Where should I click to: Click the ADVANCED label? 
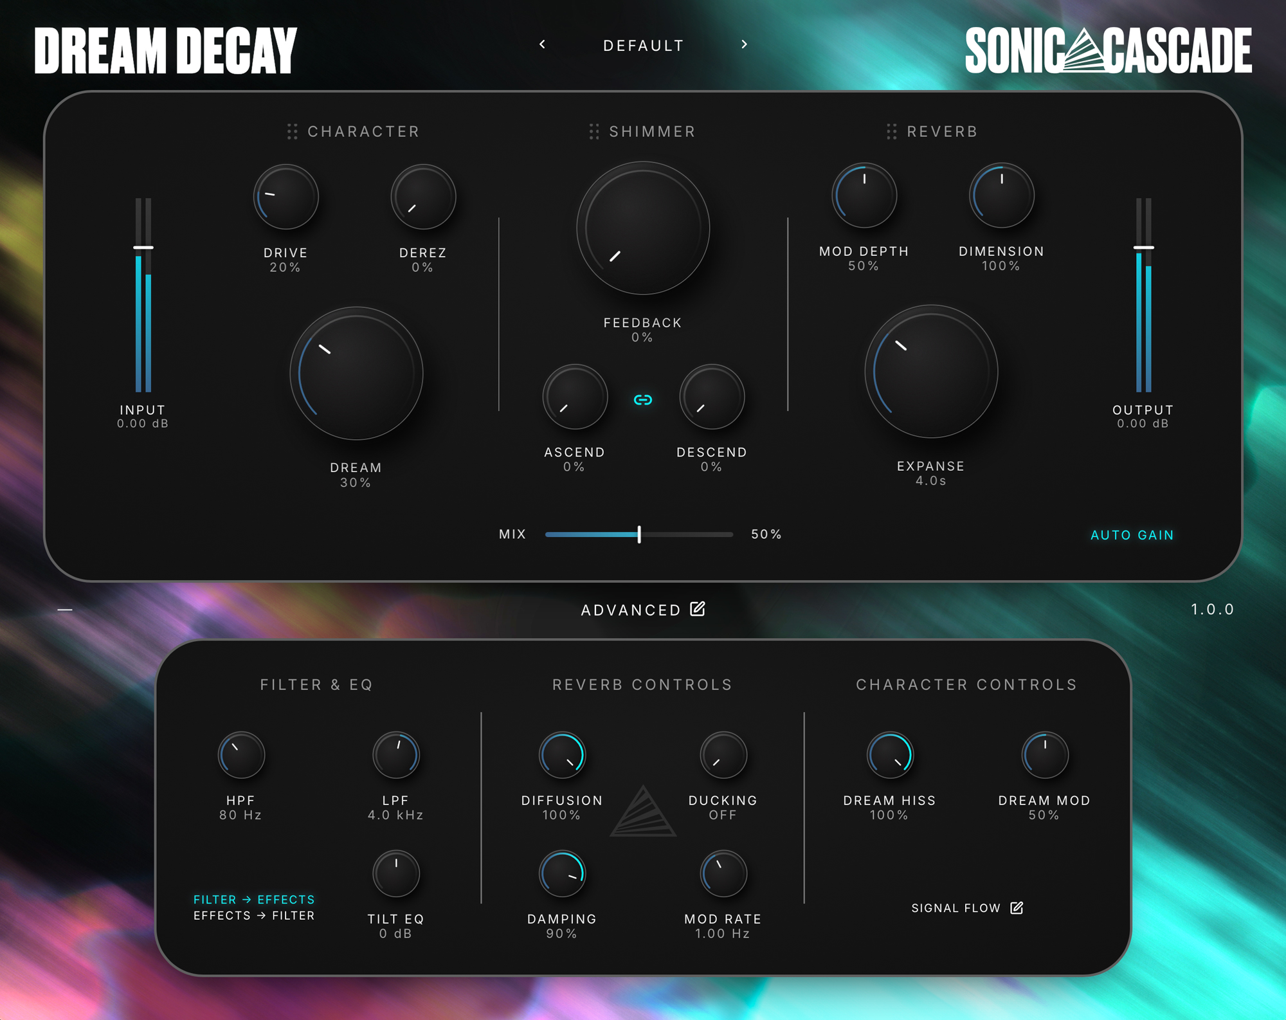631,610
